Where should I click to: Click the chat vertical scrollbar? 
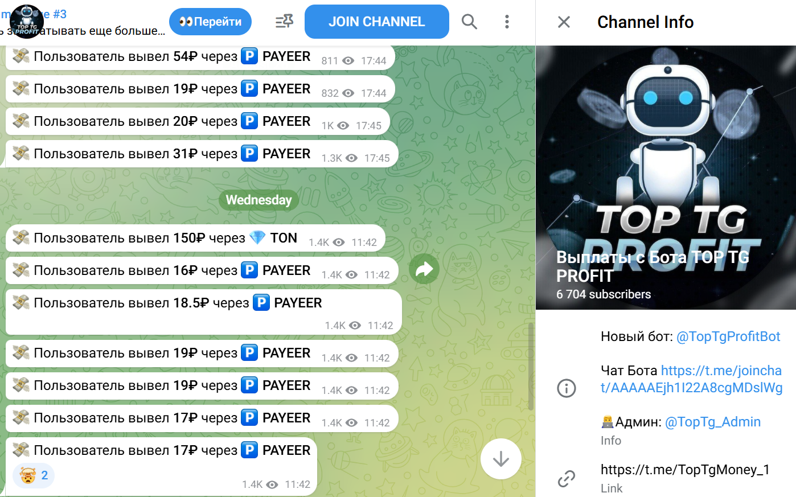click(x=531, y=367)
